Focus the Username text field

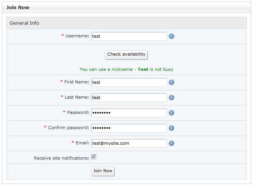point(129,36)
